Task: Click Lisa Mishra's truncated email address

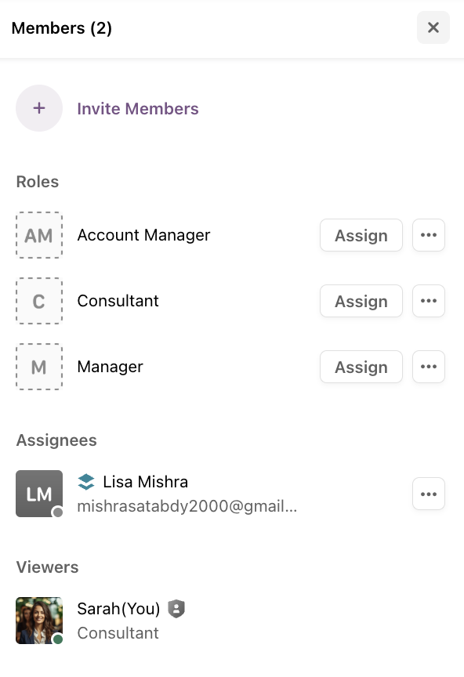Action: coord(187,507)
